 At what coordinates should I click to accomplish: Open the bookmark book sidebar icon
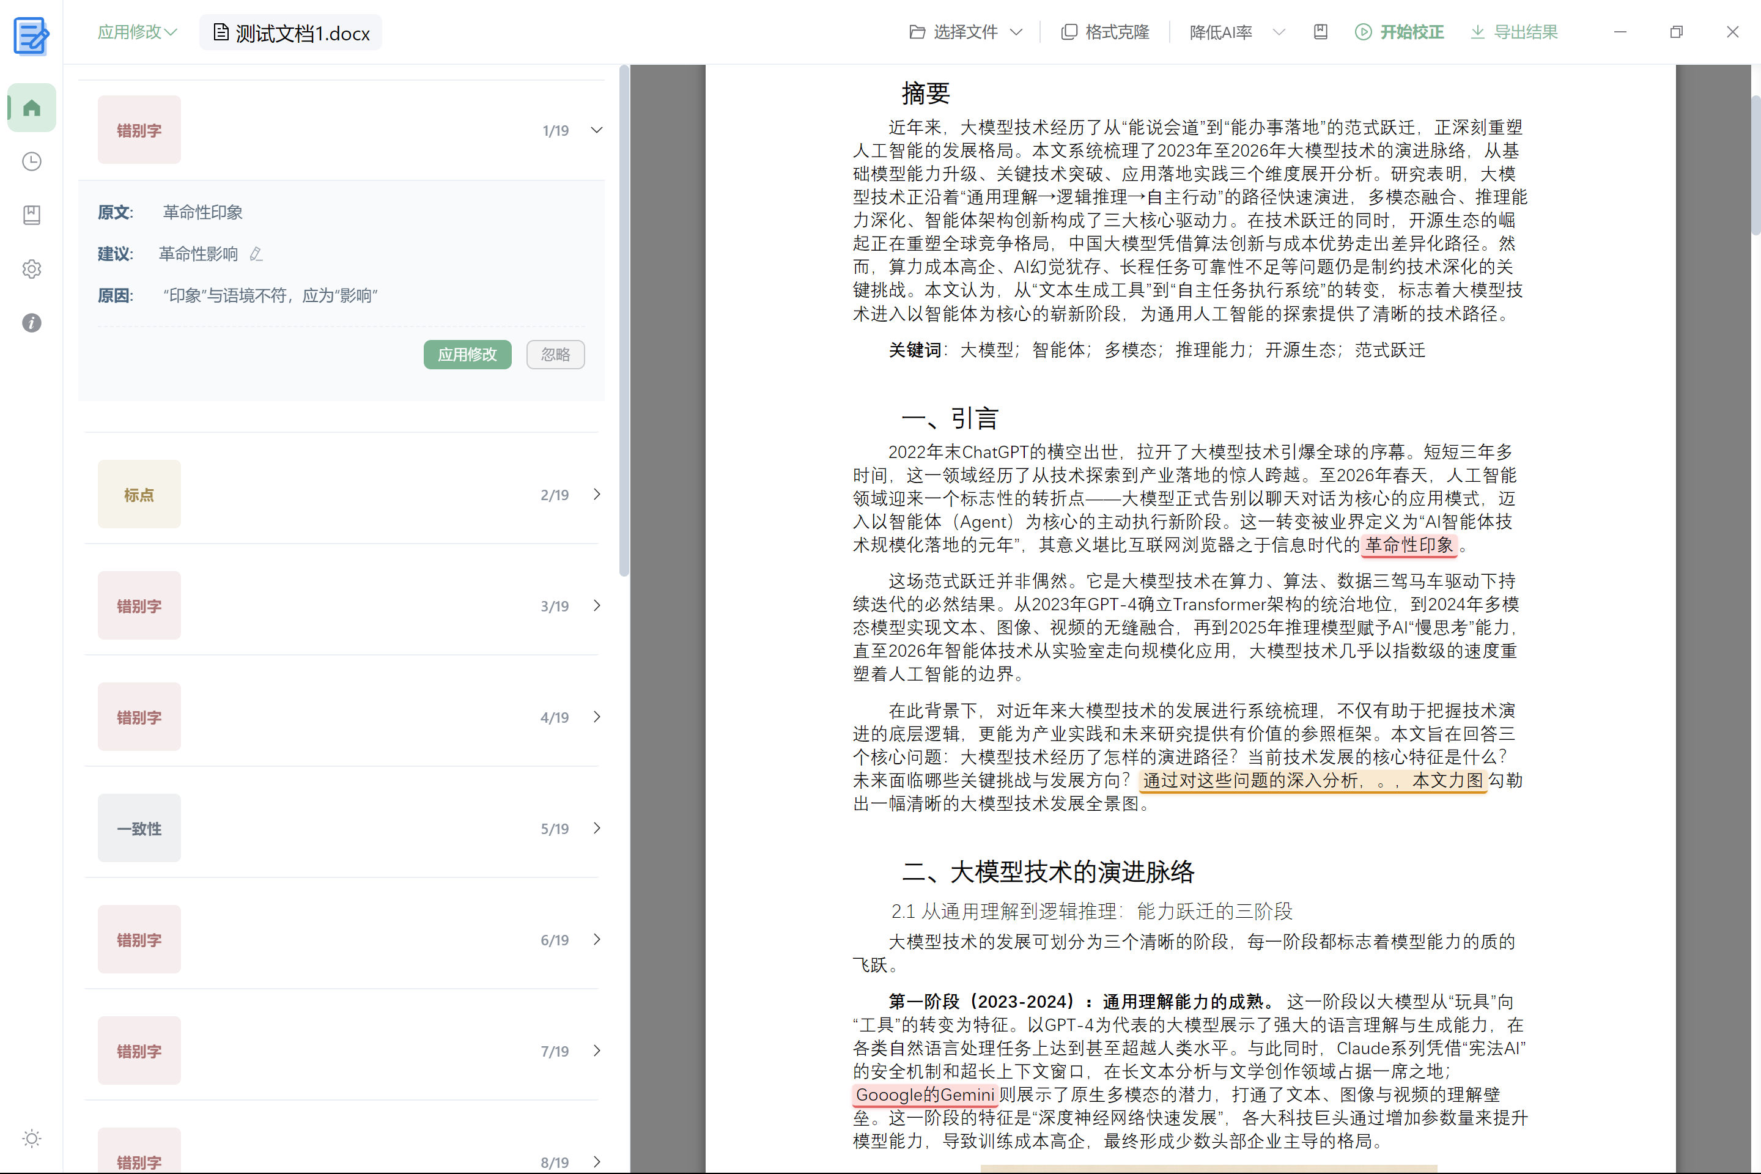point(31,216)
